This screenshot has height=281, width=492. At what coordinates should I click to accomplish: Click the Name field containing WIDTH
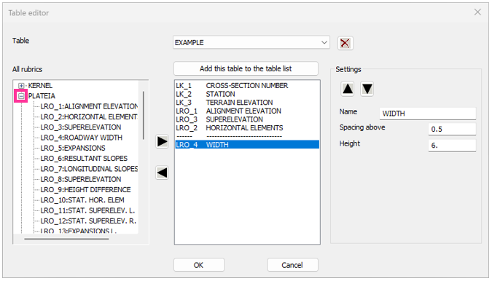point(427,114)
